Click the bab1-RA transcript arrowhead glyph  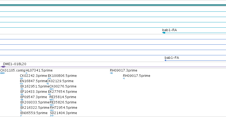pos(164,33)
